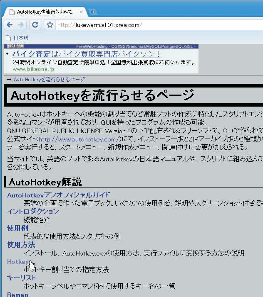Screen dimensions: 263x297
Task: Open the http://www.autohotkey.com/ official site link
Action: click(x=79, y=139)
